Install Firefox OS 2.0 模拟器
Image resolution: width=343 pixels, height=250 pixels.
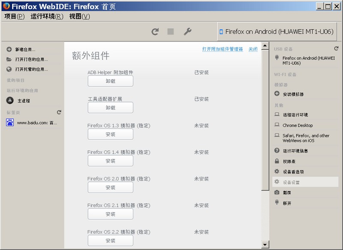(111, 187)
